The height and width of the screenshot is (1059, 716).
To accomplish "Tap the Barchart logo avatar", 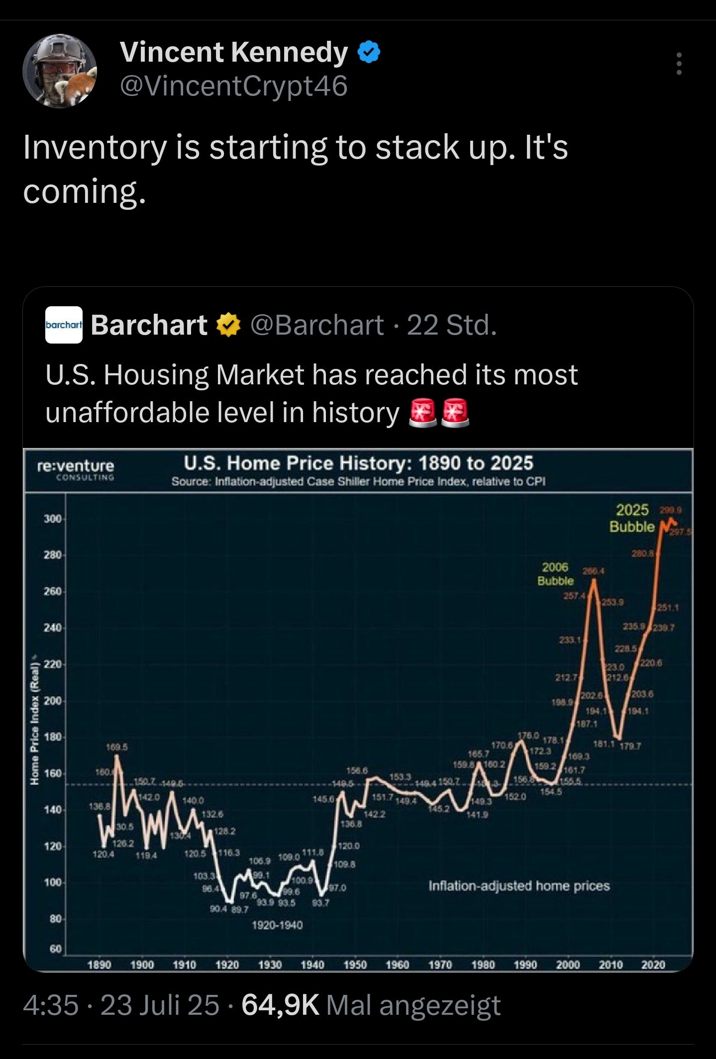I will [64, 325].
